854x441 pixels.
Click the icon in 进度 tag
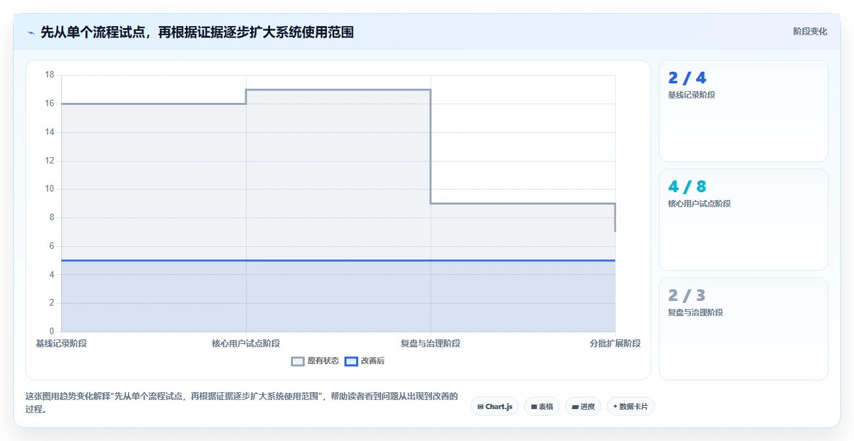(x=575, y=406)
